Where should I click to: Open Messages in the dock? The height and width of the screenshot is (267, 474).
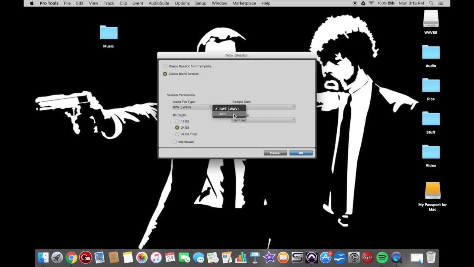pos(198,257)
